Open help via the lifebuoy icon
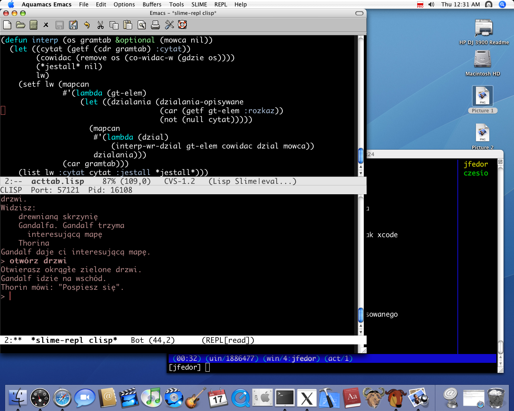The image size is (514, 411). pos(182,25)
